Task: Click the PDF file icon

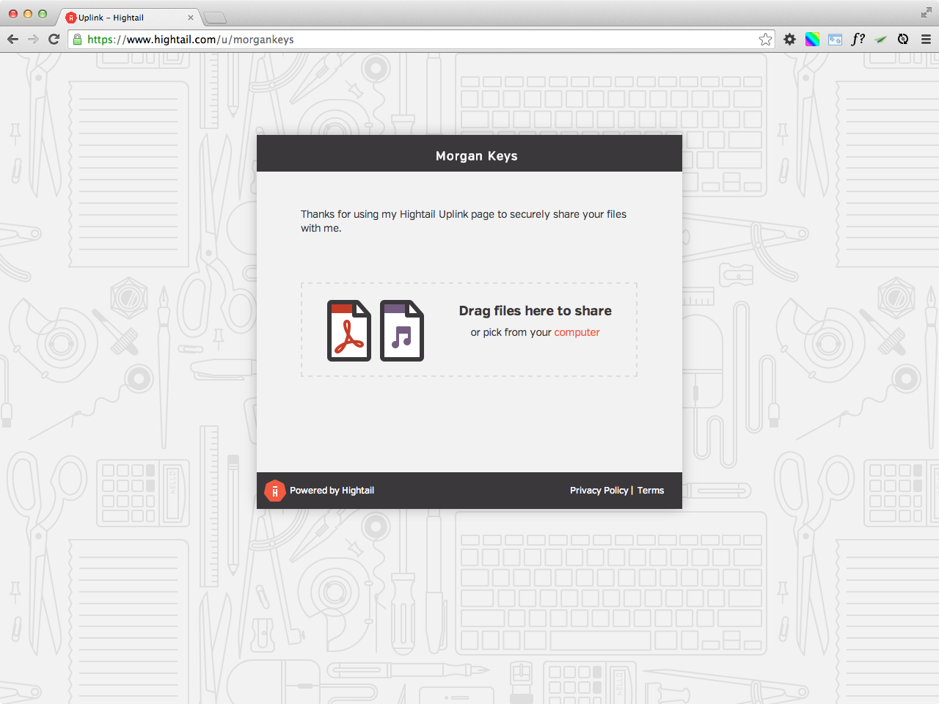Action: (348, 331)
